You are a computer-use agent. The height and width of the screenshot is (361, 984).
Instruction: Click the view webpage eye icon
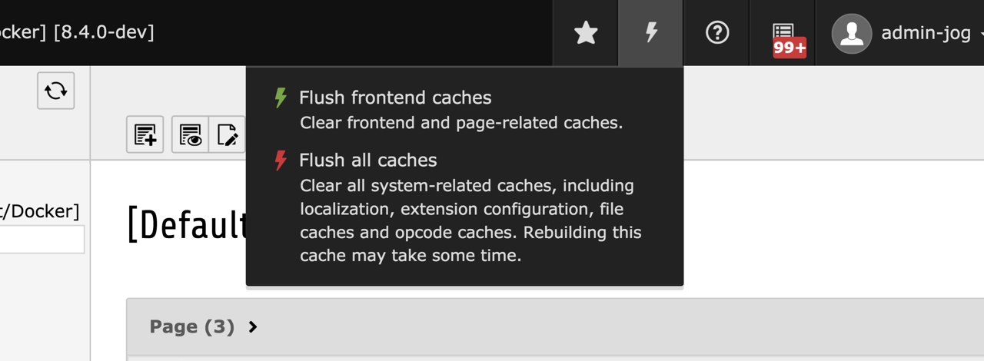point(190,134)
